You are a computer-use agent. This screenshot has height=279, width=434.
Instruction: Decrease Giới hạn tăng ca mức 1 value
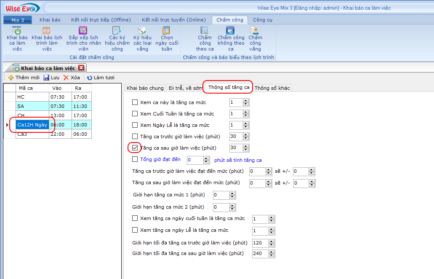point(232,197)
